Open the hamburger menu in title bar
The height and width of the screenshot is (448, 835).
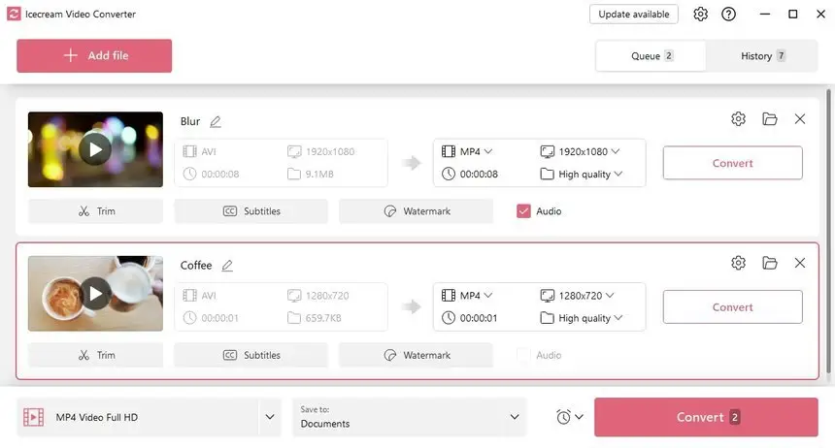pyautogui.click(x=760, y=15)
